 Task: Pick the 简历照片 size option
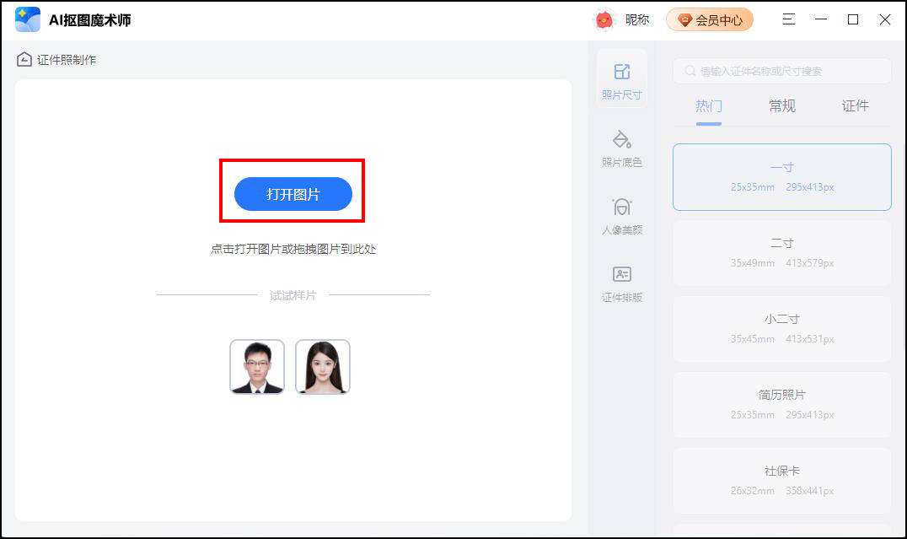coord(782,405)
